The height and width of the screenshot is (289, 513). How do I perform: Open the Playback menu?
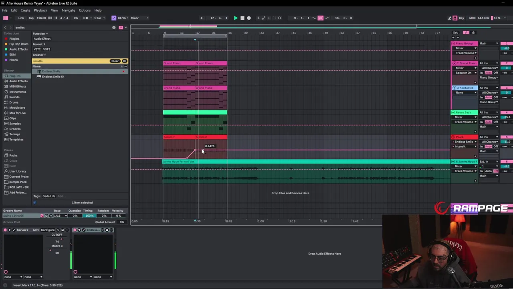40,10
